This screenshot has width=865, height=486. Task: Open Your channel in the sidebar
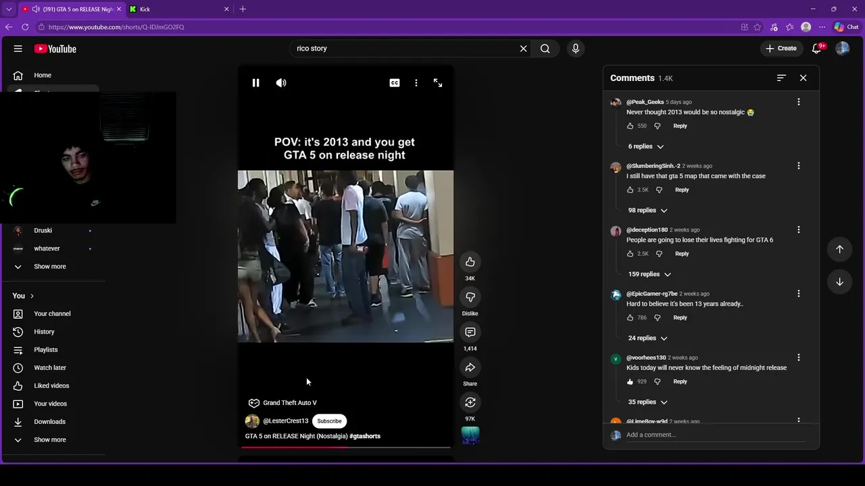pyautogui.click(x=54, y=314)
